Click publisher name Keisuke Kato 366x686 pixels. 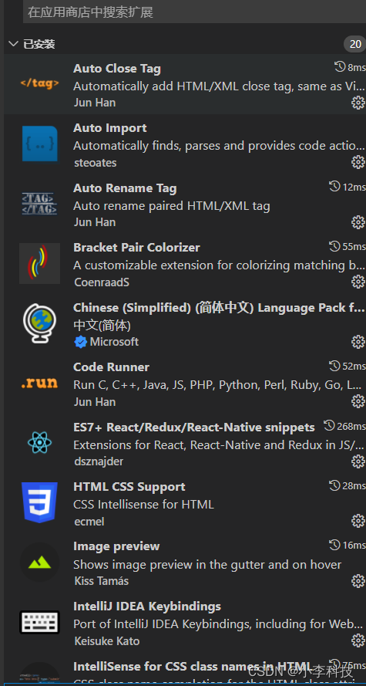point(107,641)
